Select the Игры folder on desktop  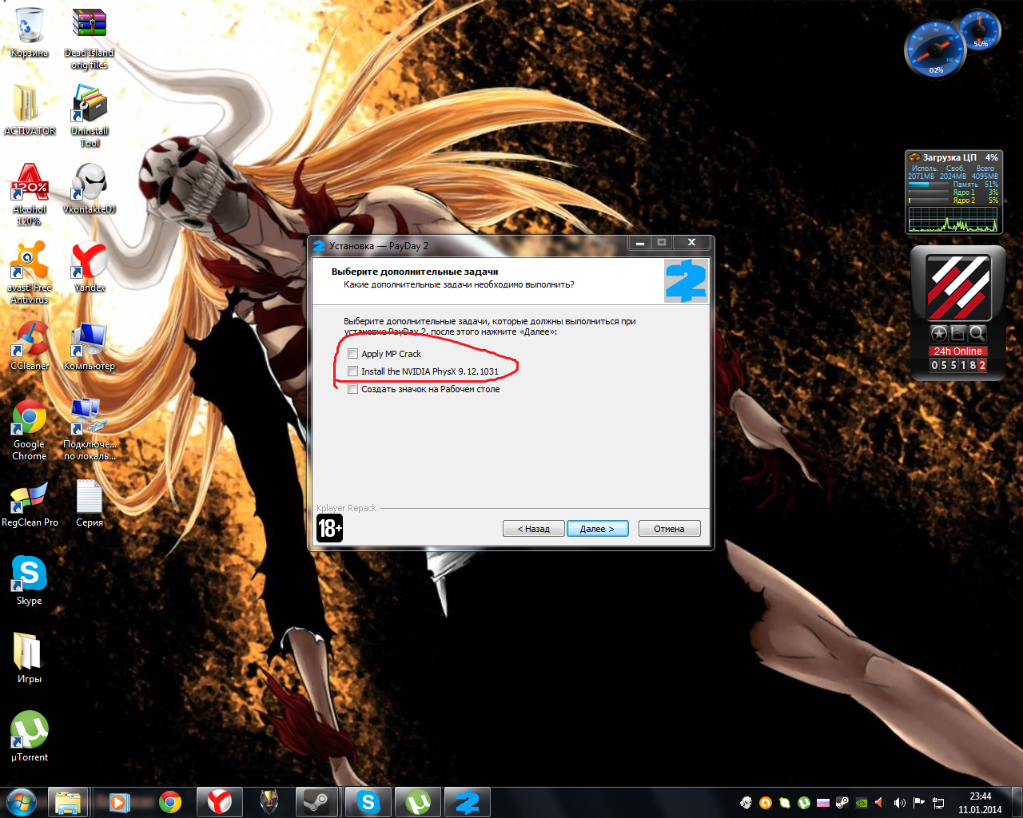(x=30, y=658)
